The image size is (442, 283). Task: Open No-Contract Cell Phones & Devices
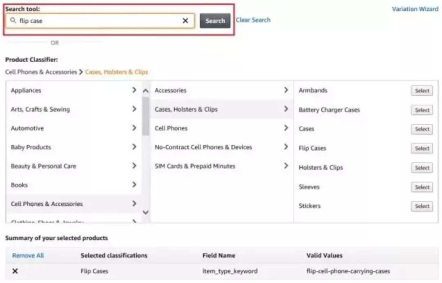coord(203,147)
